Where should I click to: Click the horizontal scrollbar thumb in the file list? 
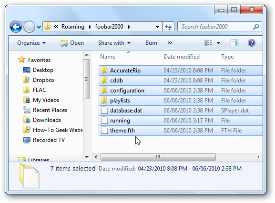coord(158,157)
